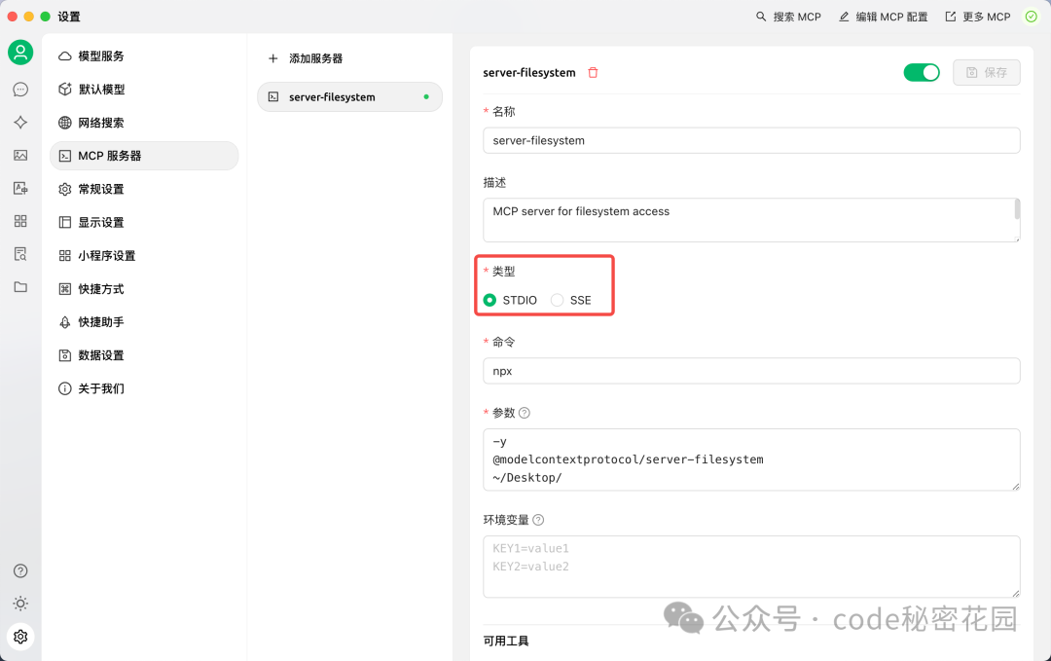This screenshot has height=661, width=1051.
Task: Click the 可用工具 heading
Action: point(506,641)
